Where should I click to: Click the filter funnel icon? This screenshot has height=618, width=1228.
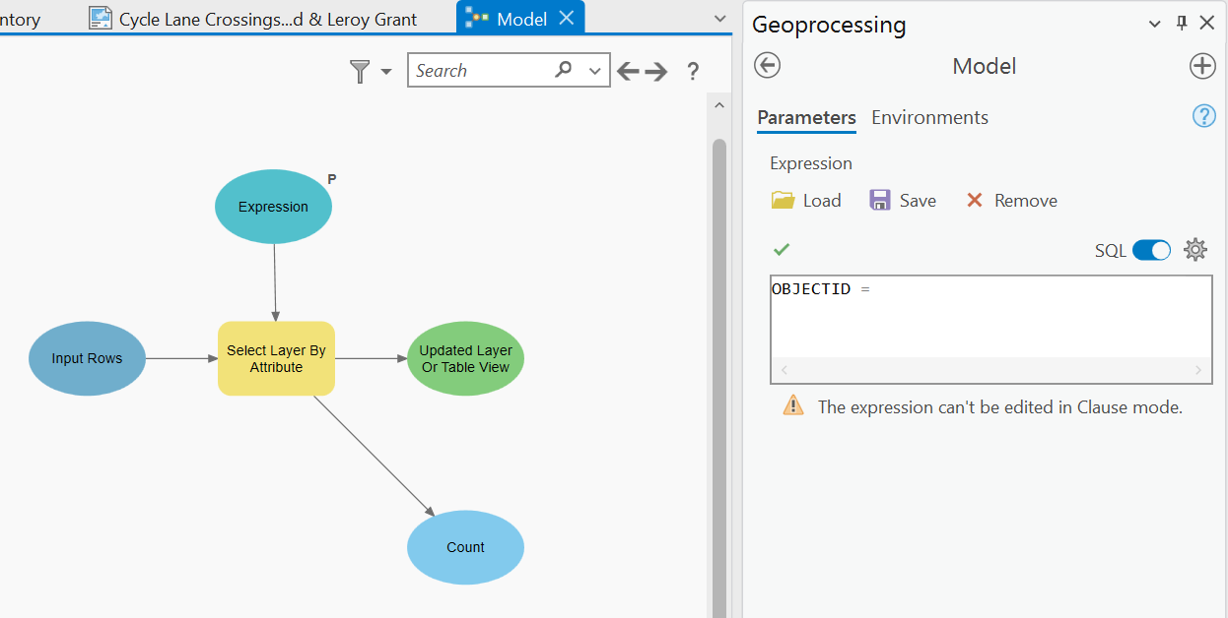[360, 71]
